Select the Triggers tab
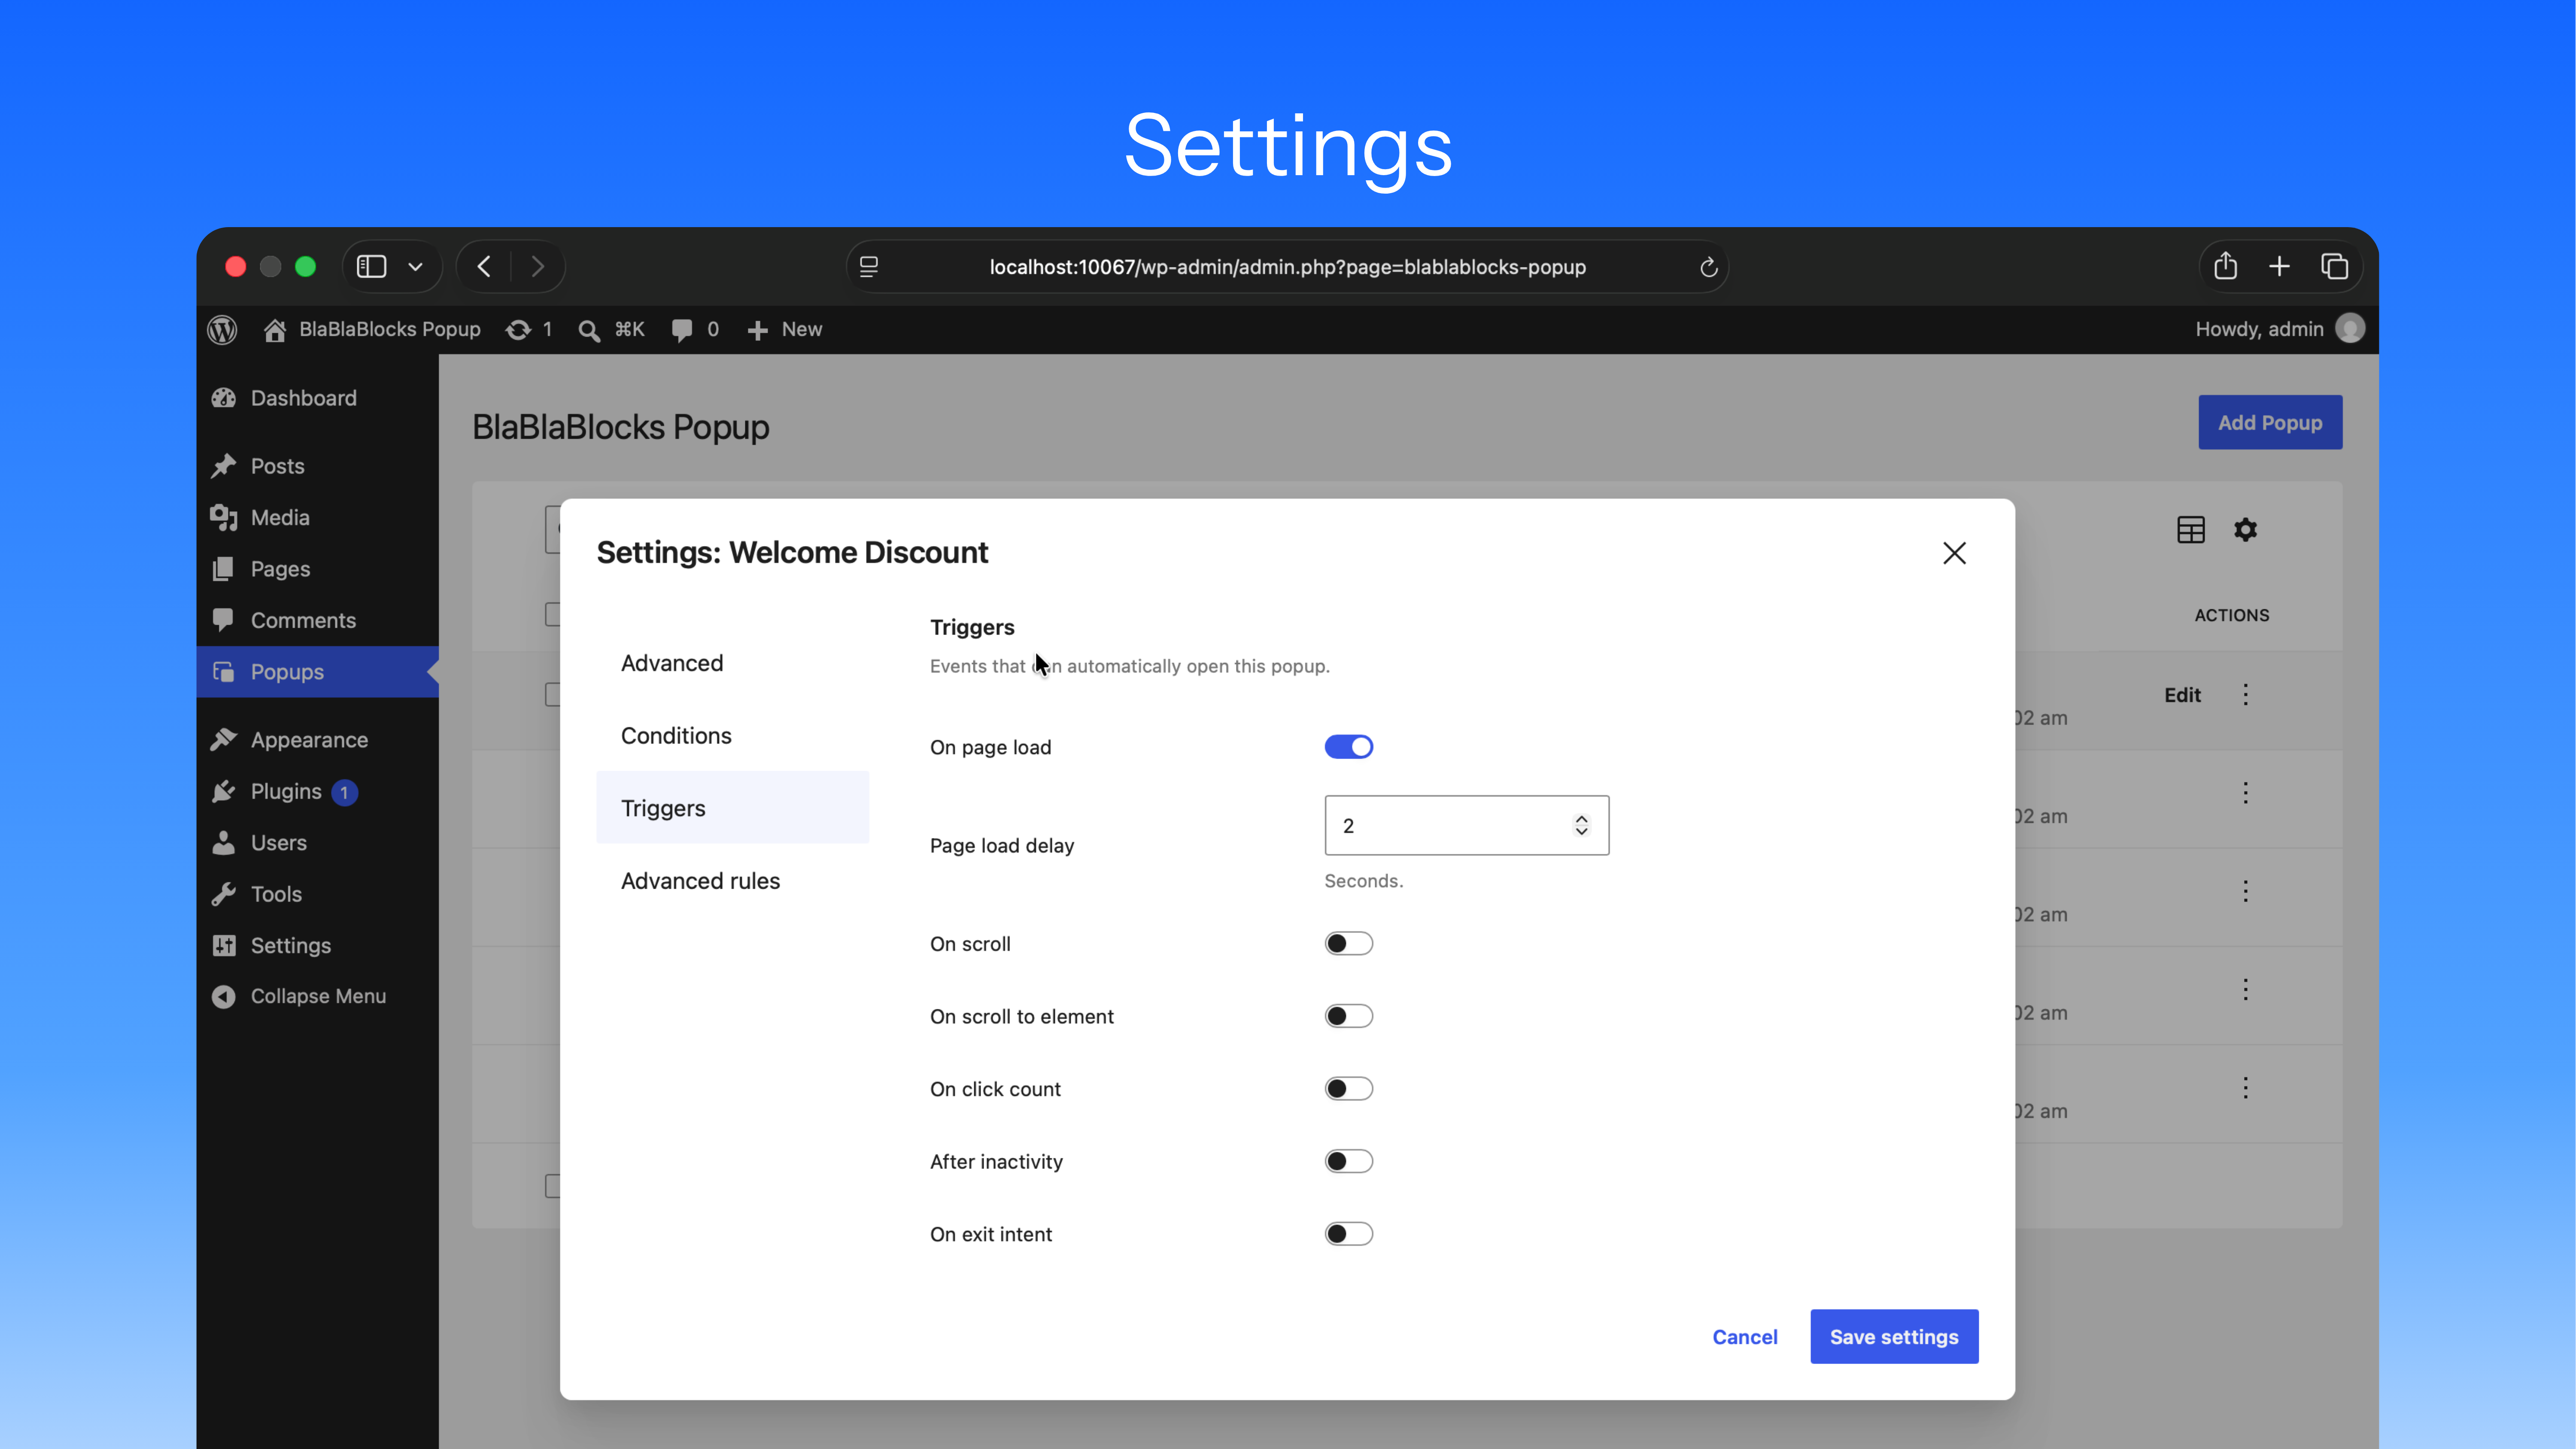 [733, 808]
